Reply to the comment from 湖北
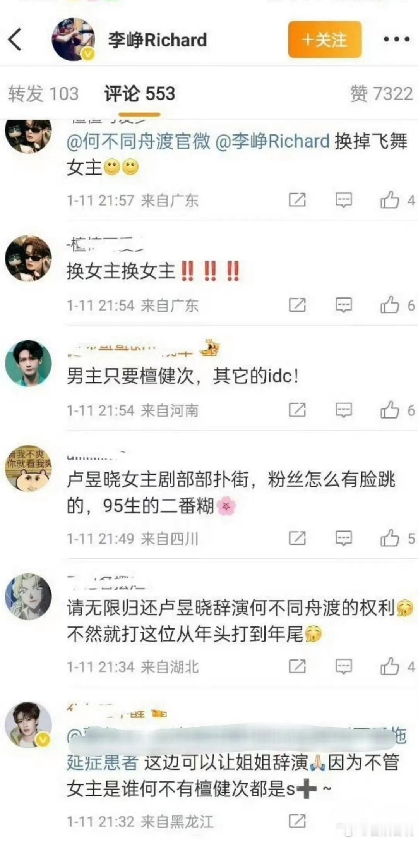 coord(344,666)
